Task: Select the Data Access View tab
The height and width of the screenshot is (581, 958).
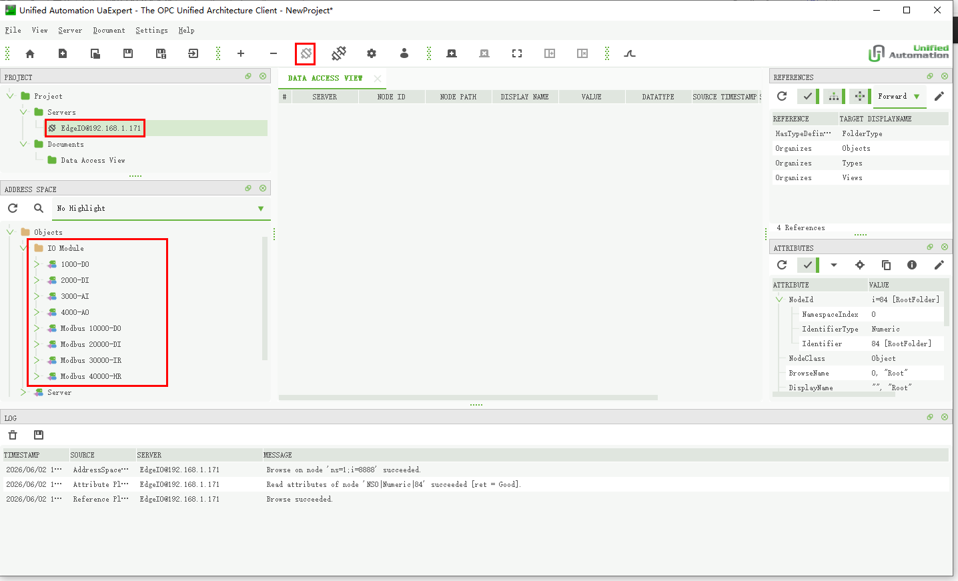Action: click(x=326, y=78)
